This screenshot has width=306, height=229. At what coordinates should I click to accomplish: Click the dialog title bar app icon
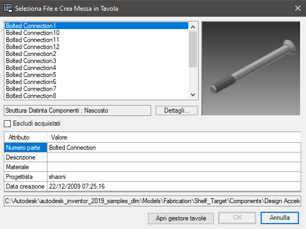click(x=8, y=8)
